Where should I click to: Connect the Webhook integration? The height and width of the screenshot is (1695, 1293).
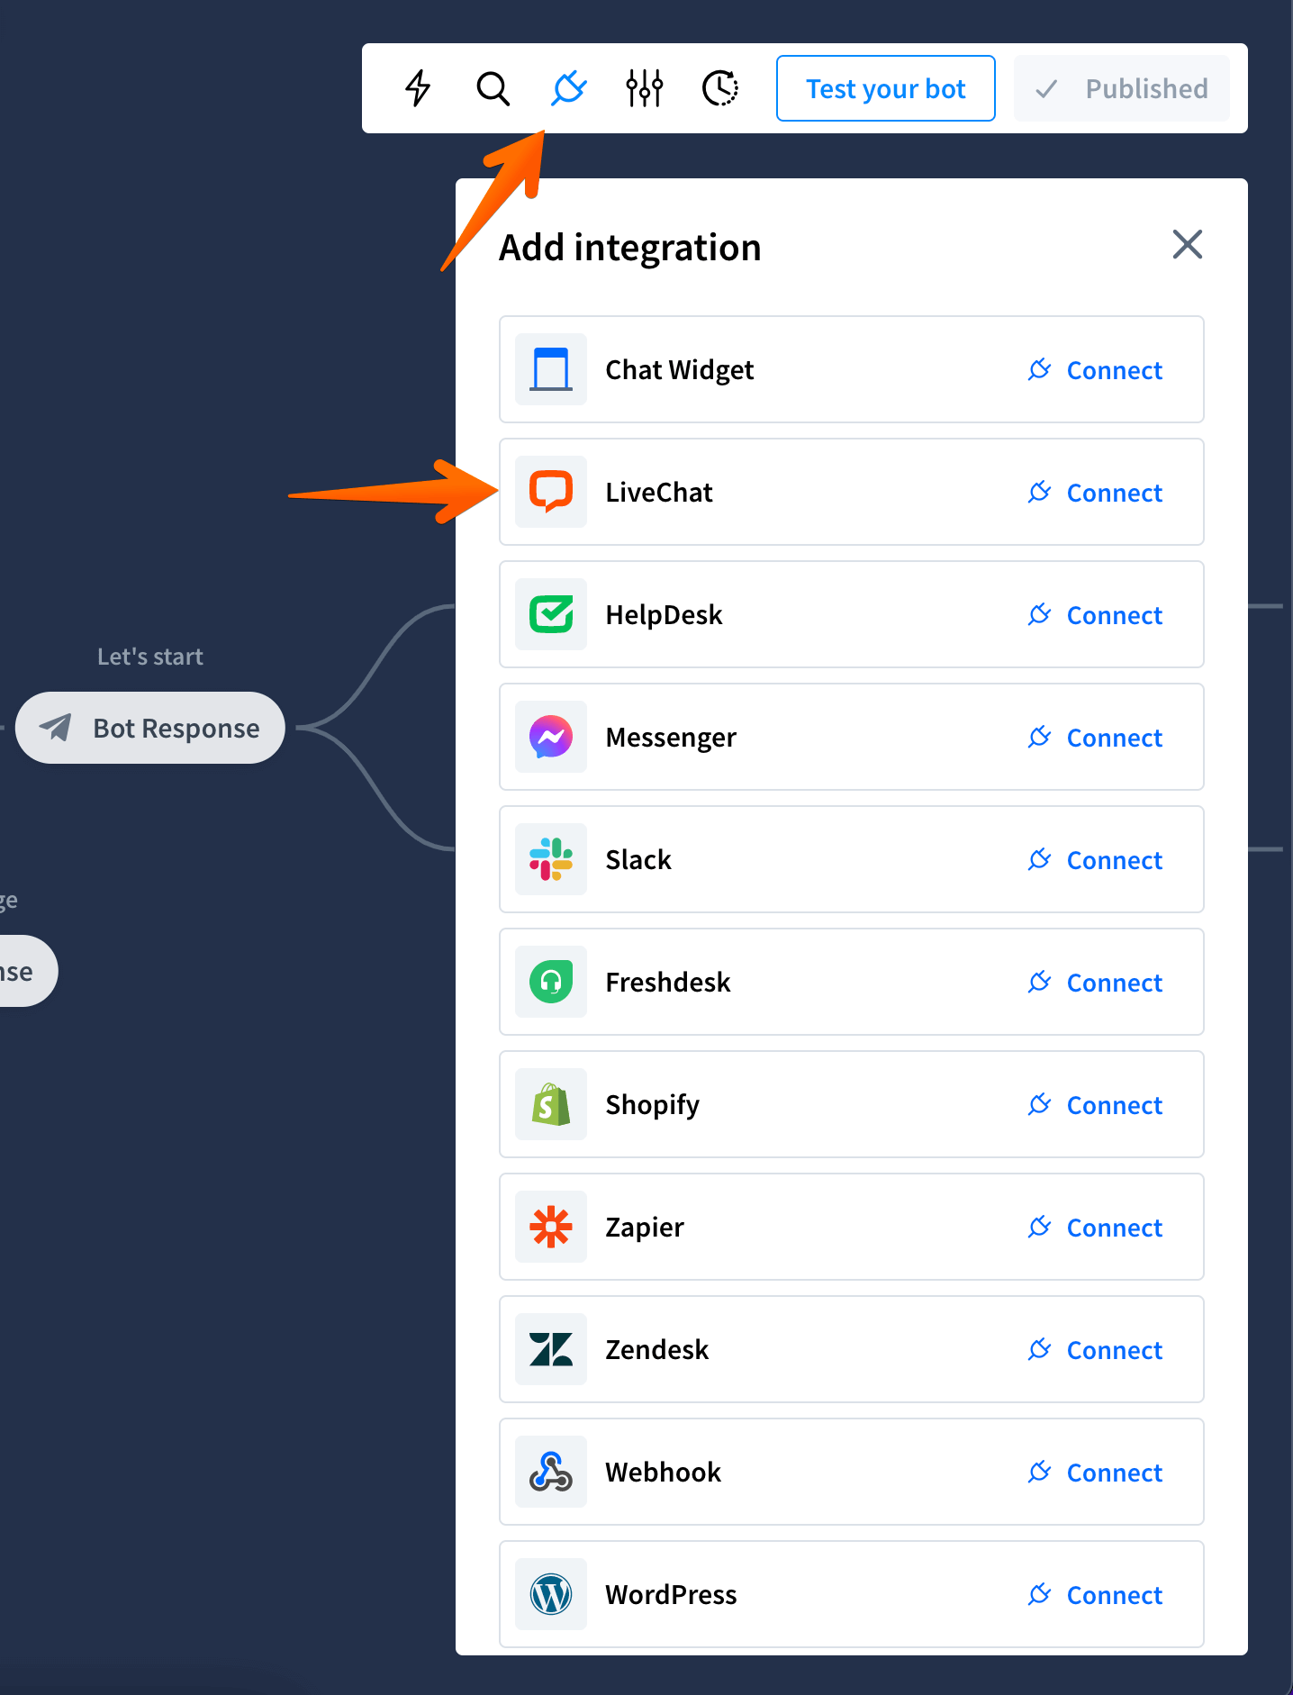[x=1095, y=1473]
